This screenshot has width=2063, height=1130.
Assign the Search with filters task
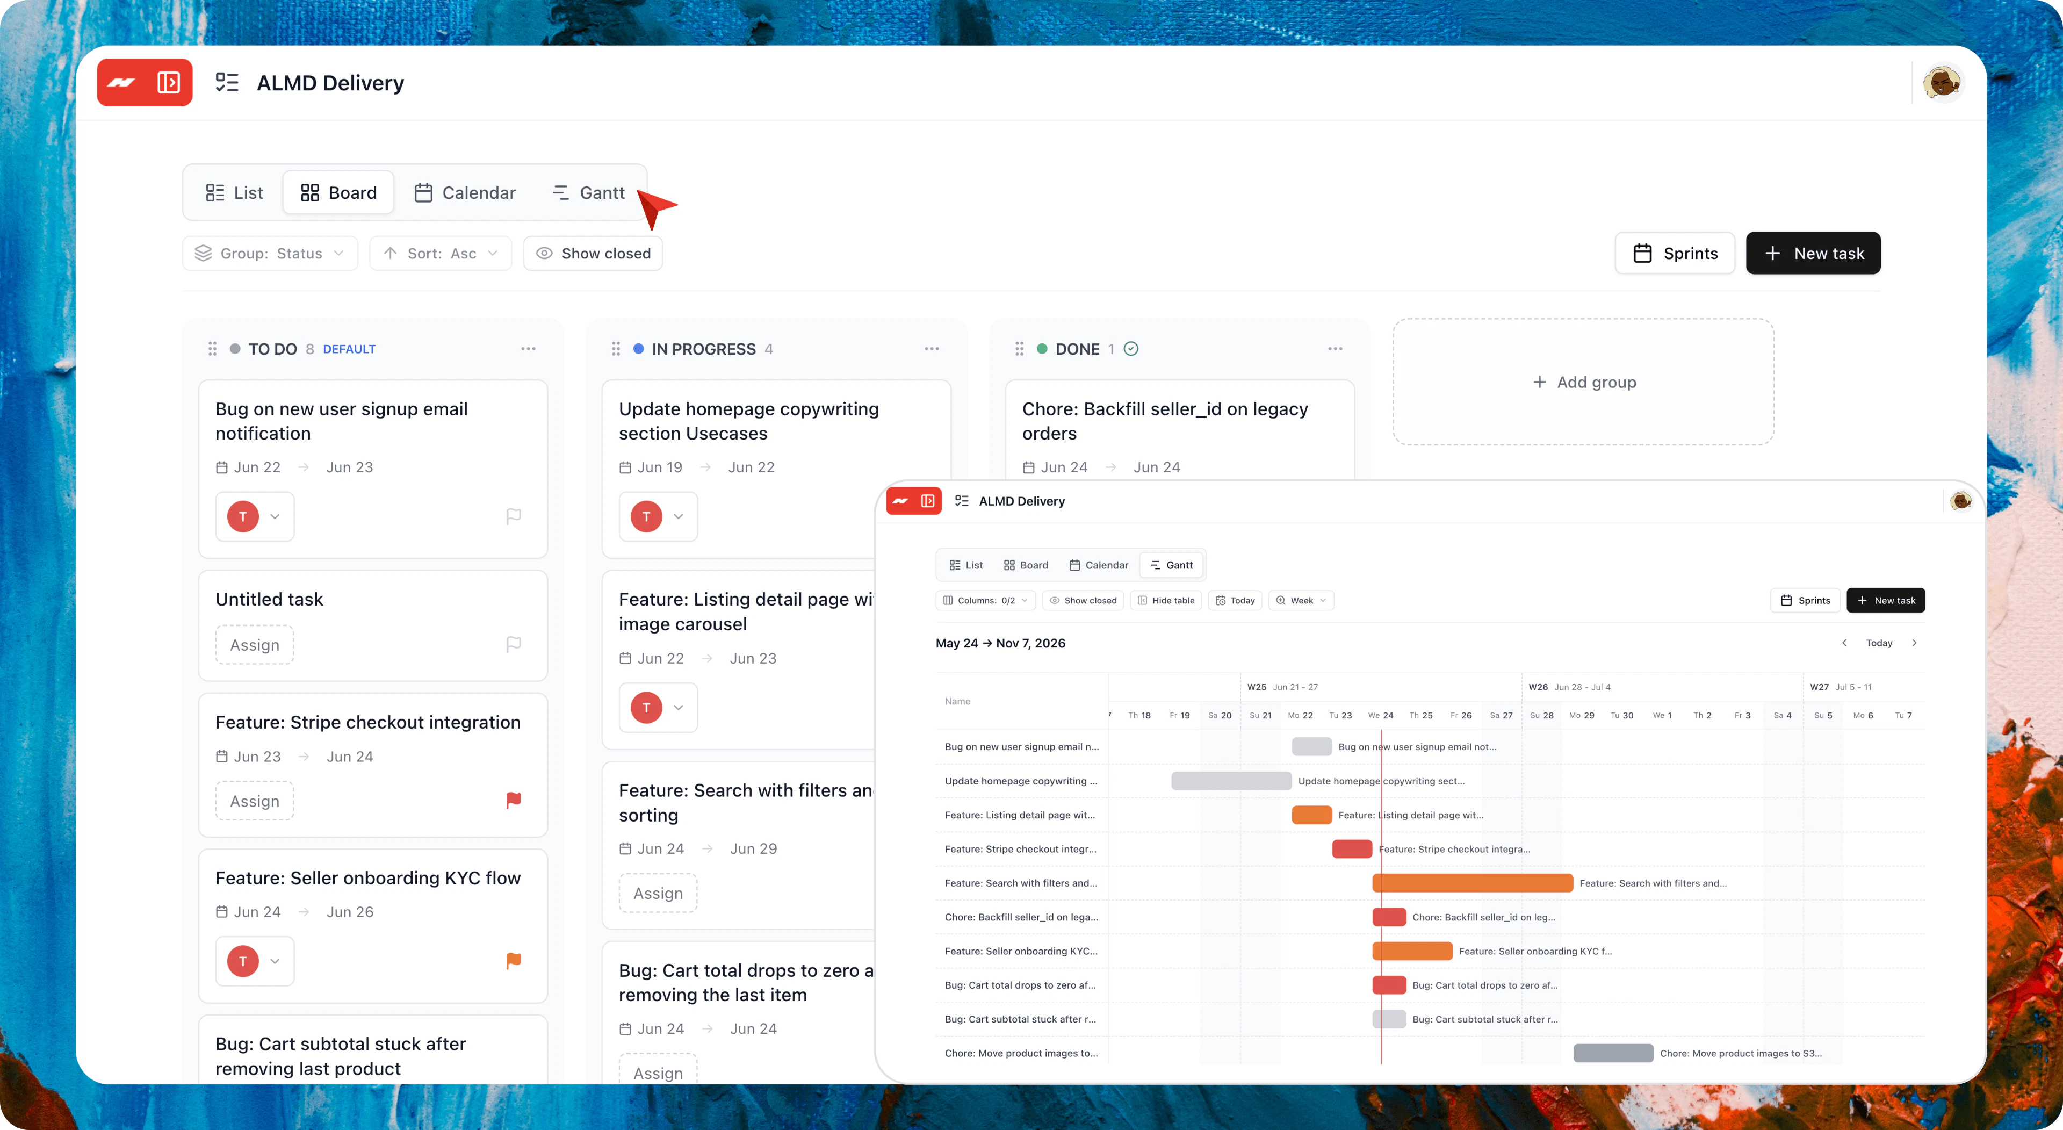[658, 894]
